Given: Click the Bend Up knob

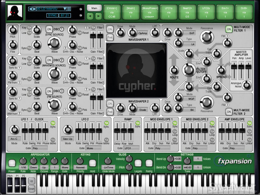Looking at the screenshot, I should [170, 159].
